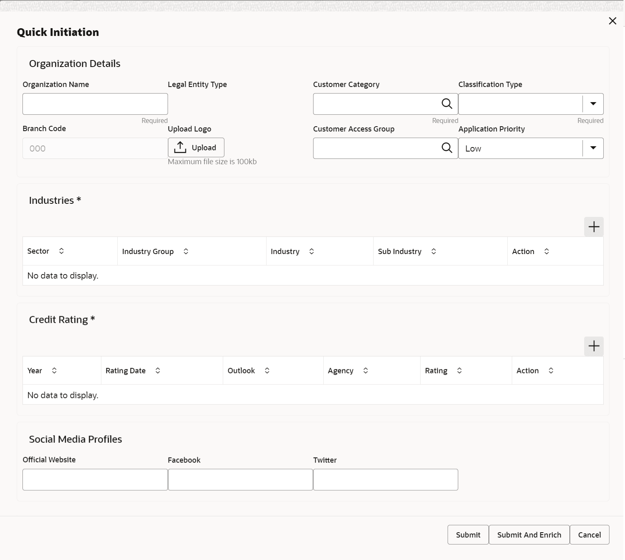Click the Customer Access Group search icon
Viewport: 625px width, 560px height.
(x=447, y=148)
